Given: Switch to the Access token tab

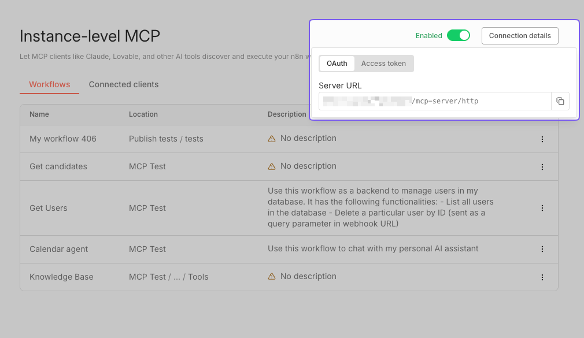Looking at the screenshot, I should coord(383,64).
